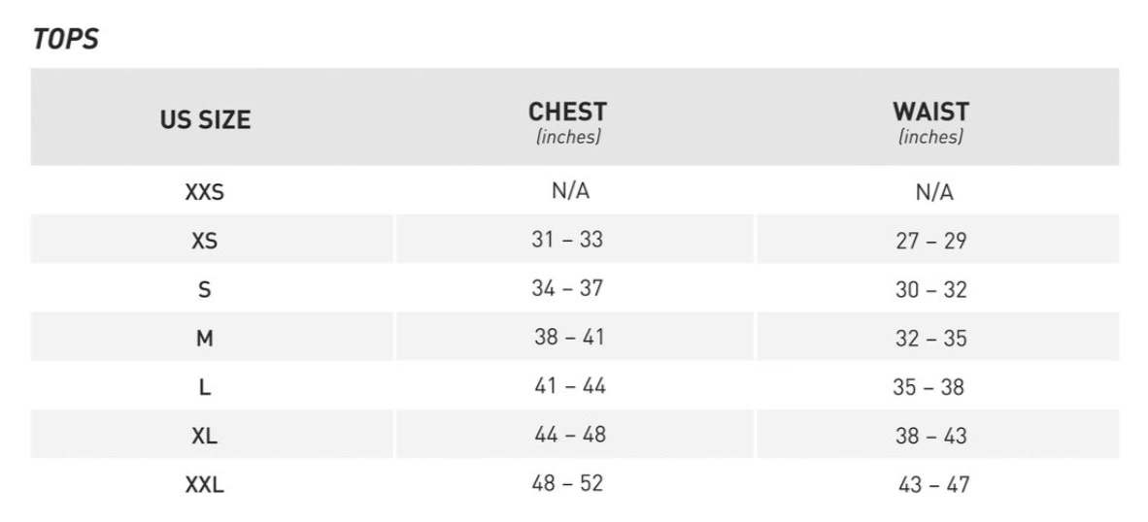This screenshot has height=522, width=1148.
Task: Click waist measurement 27 – 29
Action: coord(931,241)
